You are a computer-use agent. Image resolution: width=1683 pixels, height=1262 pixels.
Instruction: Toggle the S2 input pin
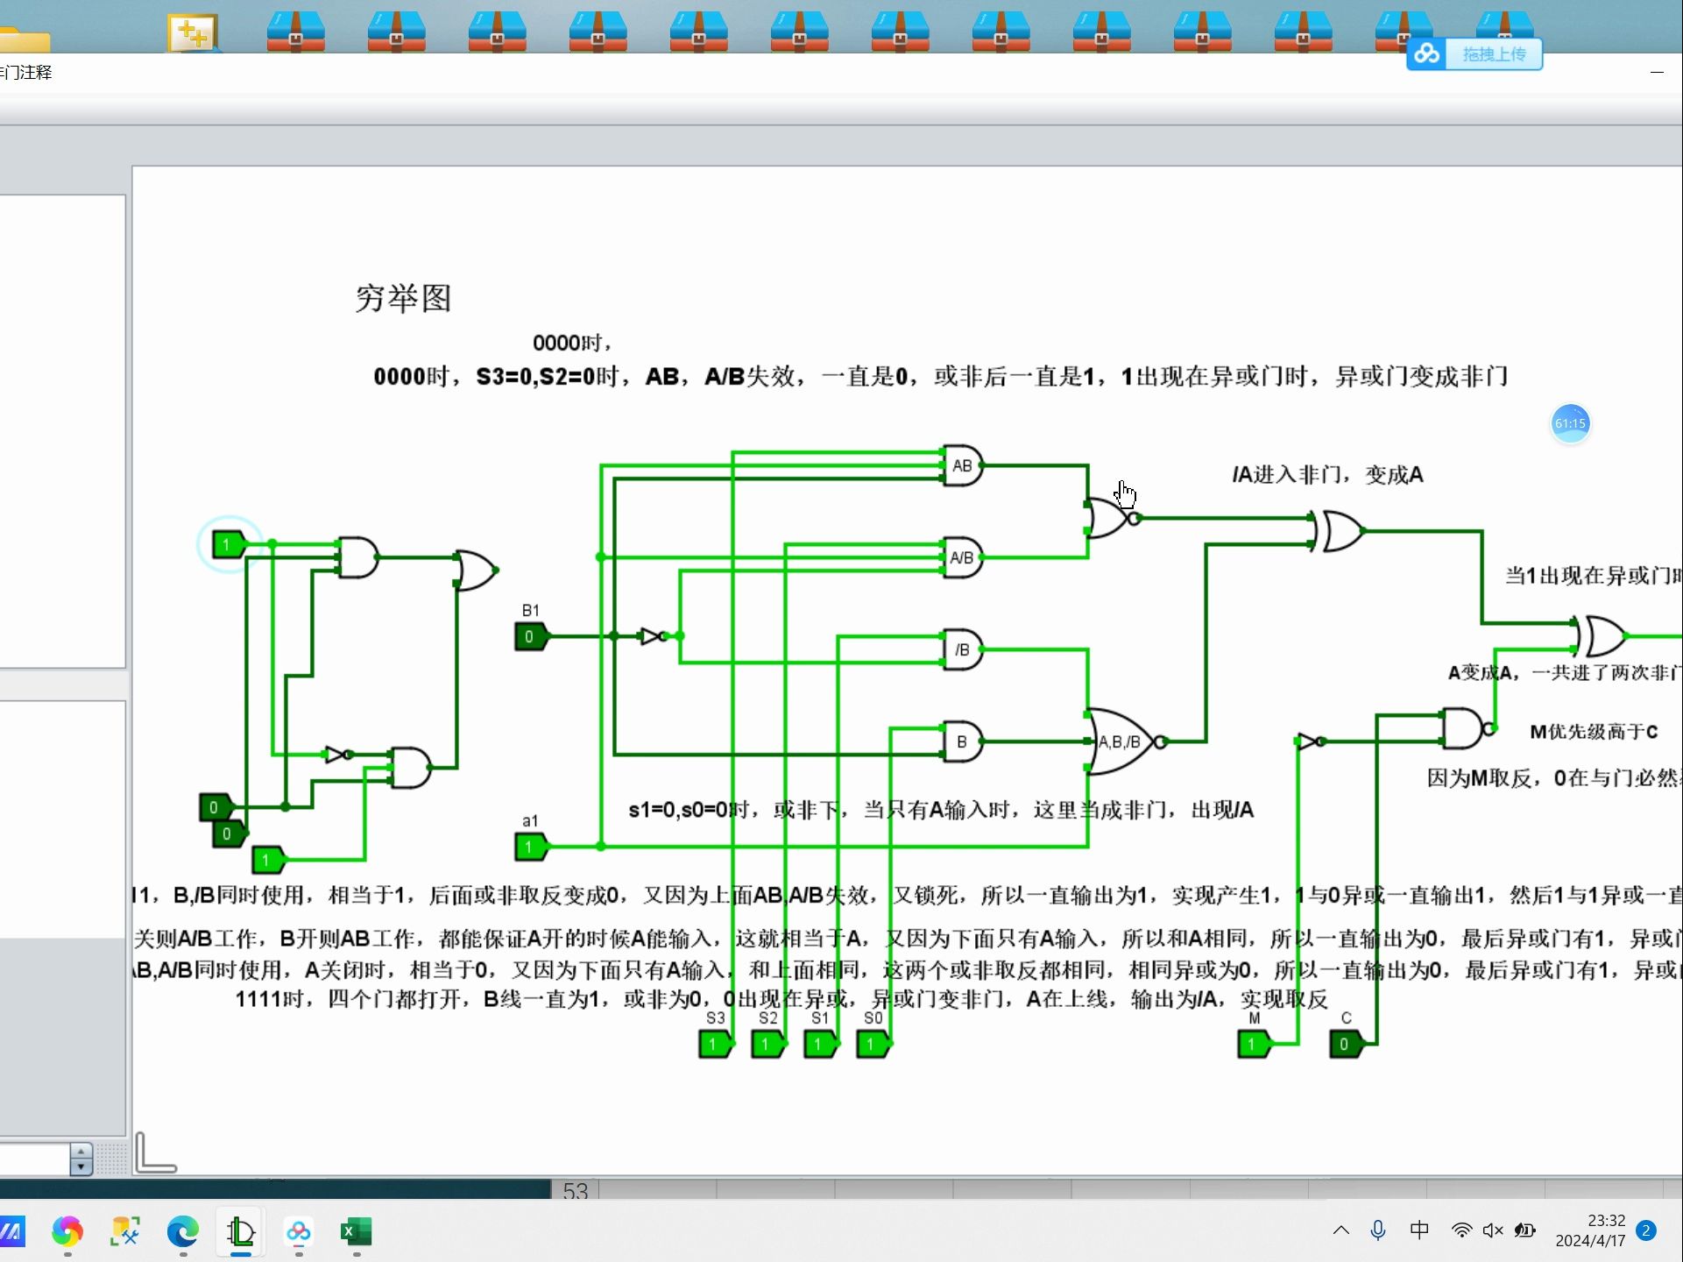click(x=767, y=1044)
